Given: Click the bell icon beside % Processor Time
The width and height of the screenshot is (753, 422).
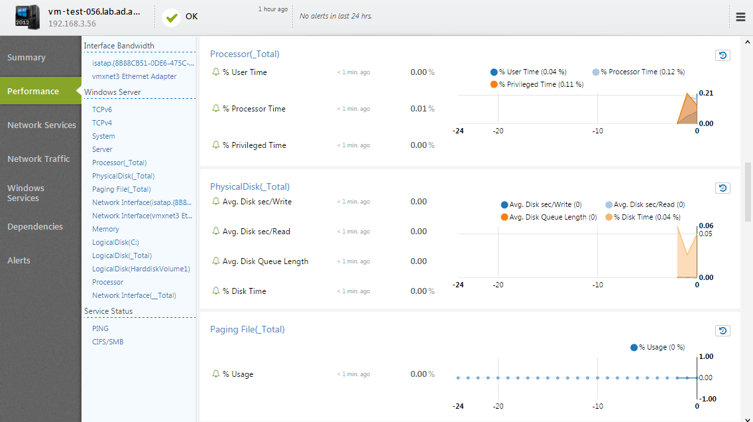Looking at the screenshot, I should (x=215, y=108).
